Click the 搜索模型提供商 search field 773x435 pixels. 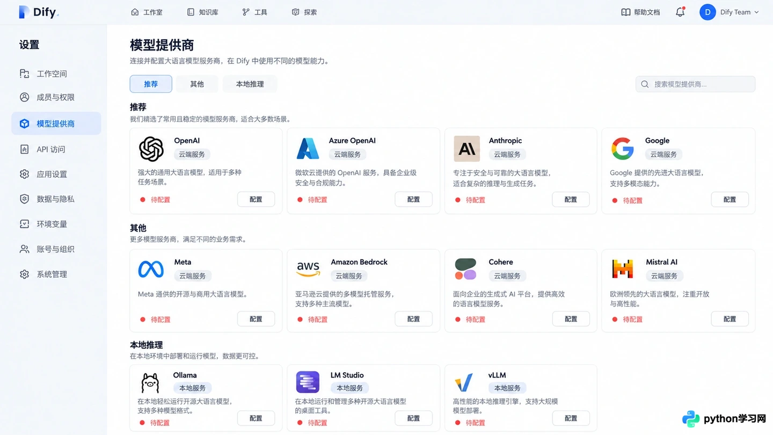(695, 84)
